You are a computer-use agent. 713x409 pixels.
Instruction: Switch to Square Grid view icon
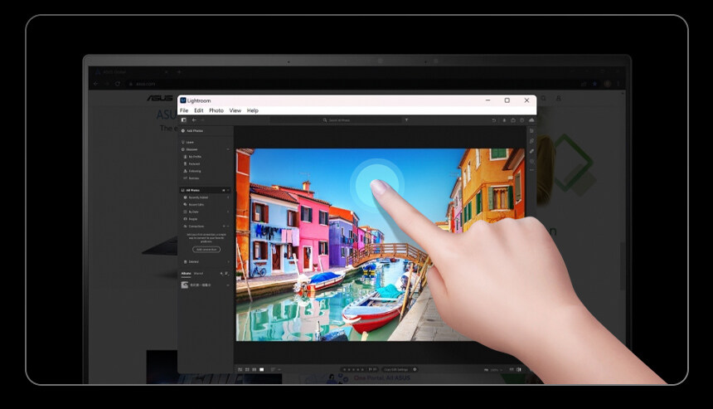point(247,369)
